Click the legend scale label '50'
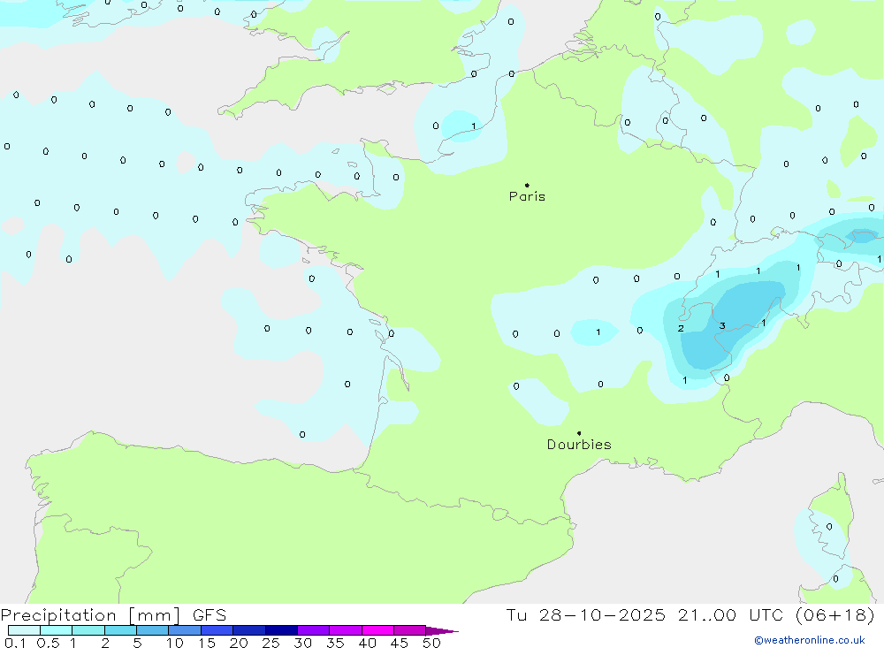This screenshot has height=648, width=884. click(x=431, y=643)
